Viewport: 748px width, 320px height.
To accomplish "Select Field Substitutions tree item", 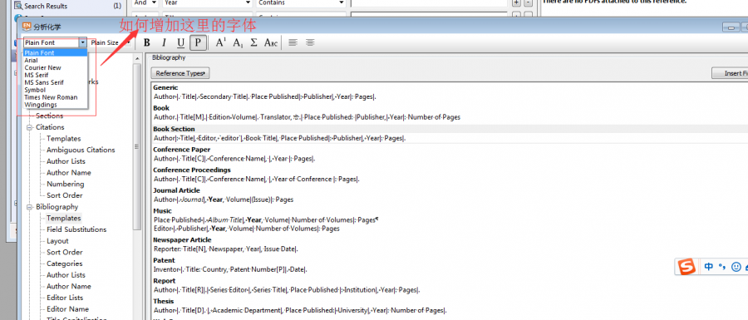I will coord(76,229).
